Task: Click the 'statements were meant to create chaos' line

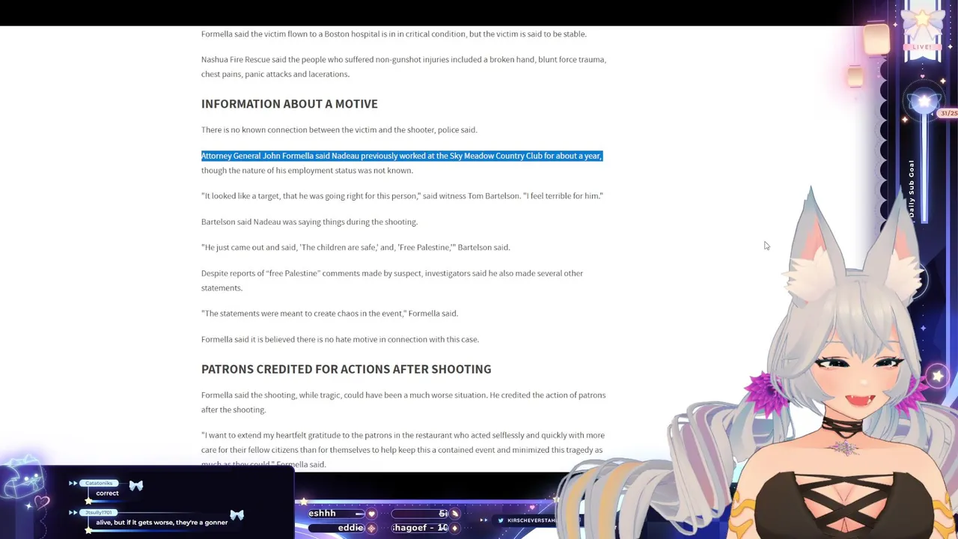Action: click(329, 314)
